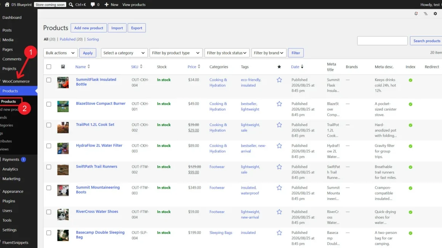Click the image column header icon
This screenshot has width=442, height=248.
click(x=63, y=67)
